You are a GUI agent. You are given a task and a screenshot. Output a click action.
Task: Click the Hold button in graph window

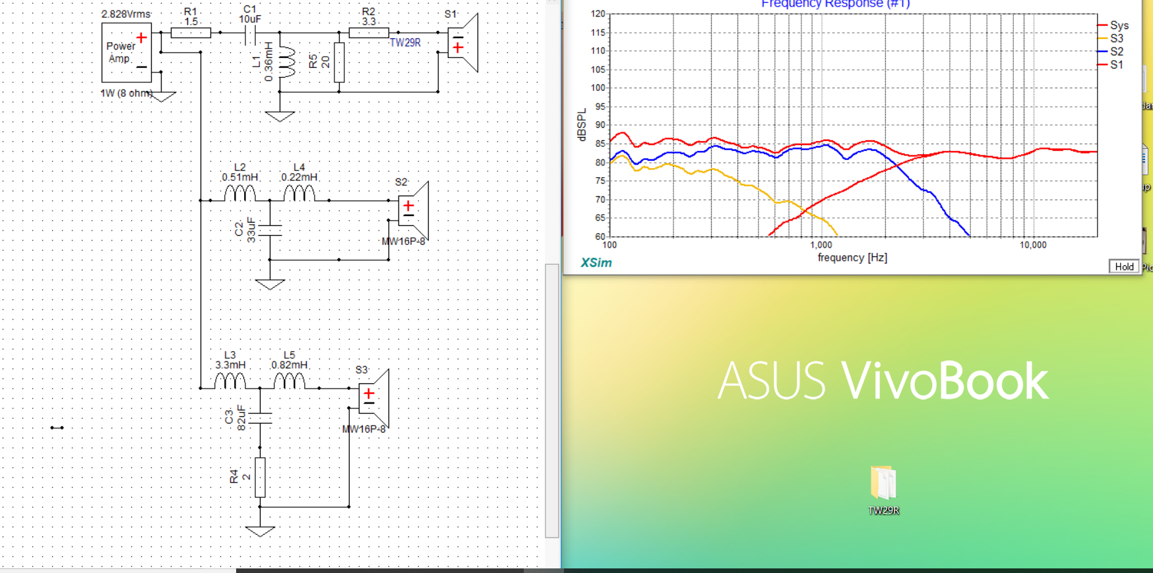(x=1125, y=267)
